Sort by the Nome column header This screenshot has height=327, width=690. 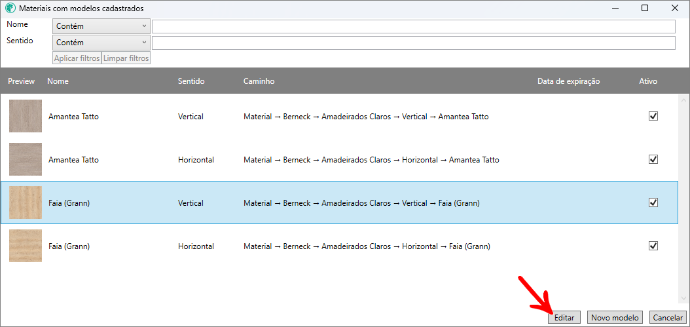(x=58, y=81)
